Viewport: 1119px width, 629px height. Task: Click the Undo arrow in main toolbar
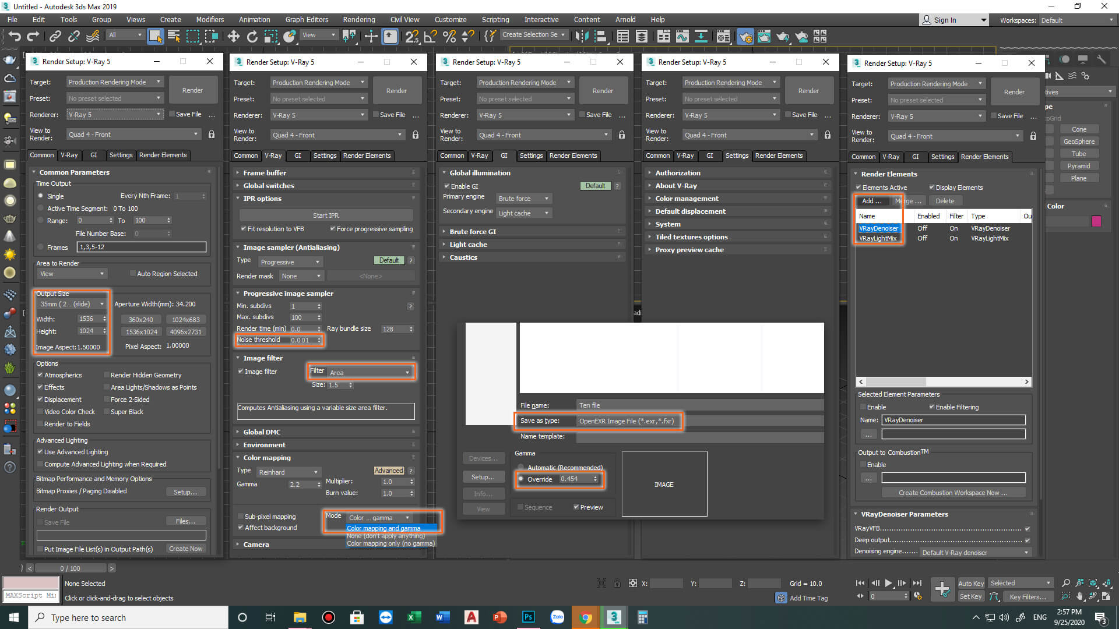pos(15,36)
